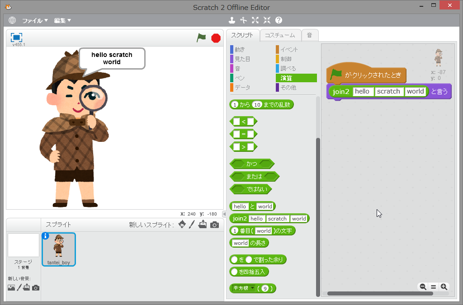Click the random block's 10 input
This screenshot has width=463, height=305.
pos(257,105)
